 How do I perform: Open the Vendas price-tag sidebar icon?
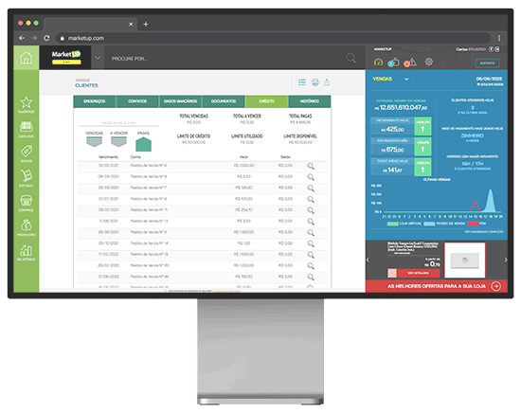click(27, 153)
